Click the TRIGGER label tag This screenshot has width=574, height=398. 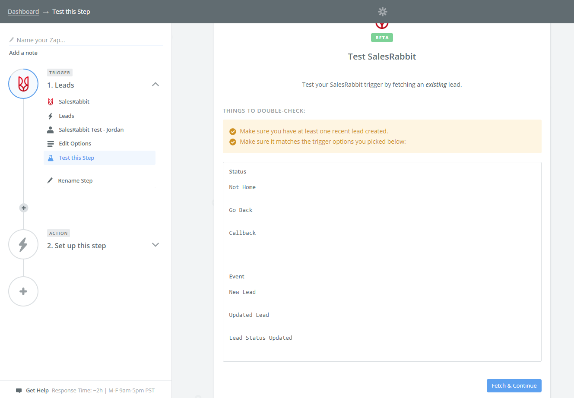[60, 73]
